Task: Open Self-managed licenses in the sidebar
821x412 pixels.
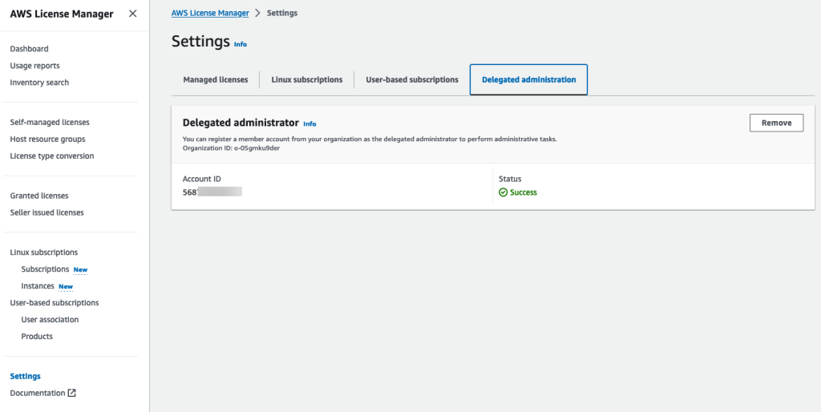Action: [50, 122]
